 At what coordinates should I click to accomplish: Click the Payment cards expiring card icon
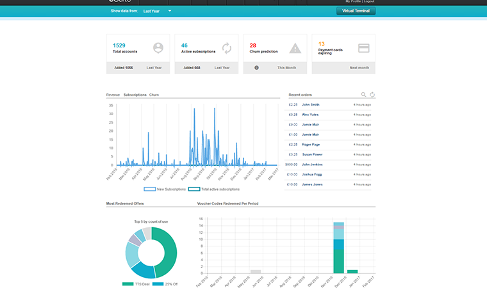click(363, 48)
